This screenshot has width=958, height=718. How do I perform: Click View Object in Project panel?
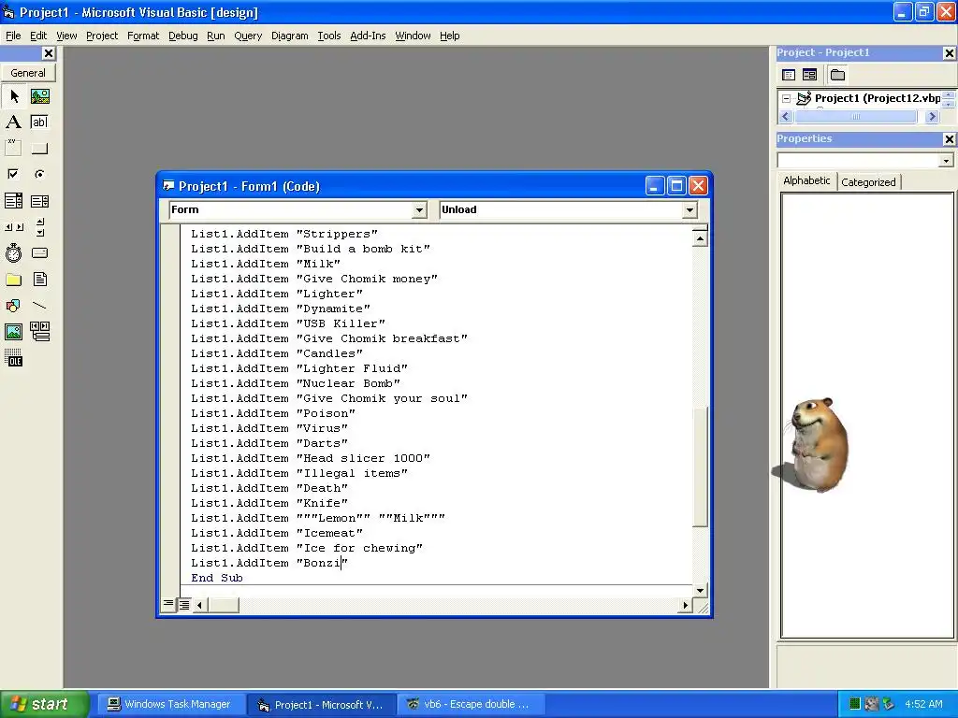coord(809,75)
